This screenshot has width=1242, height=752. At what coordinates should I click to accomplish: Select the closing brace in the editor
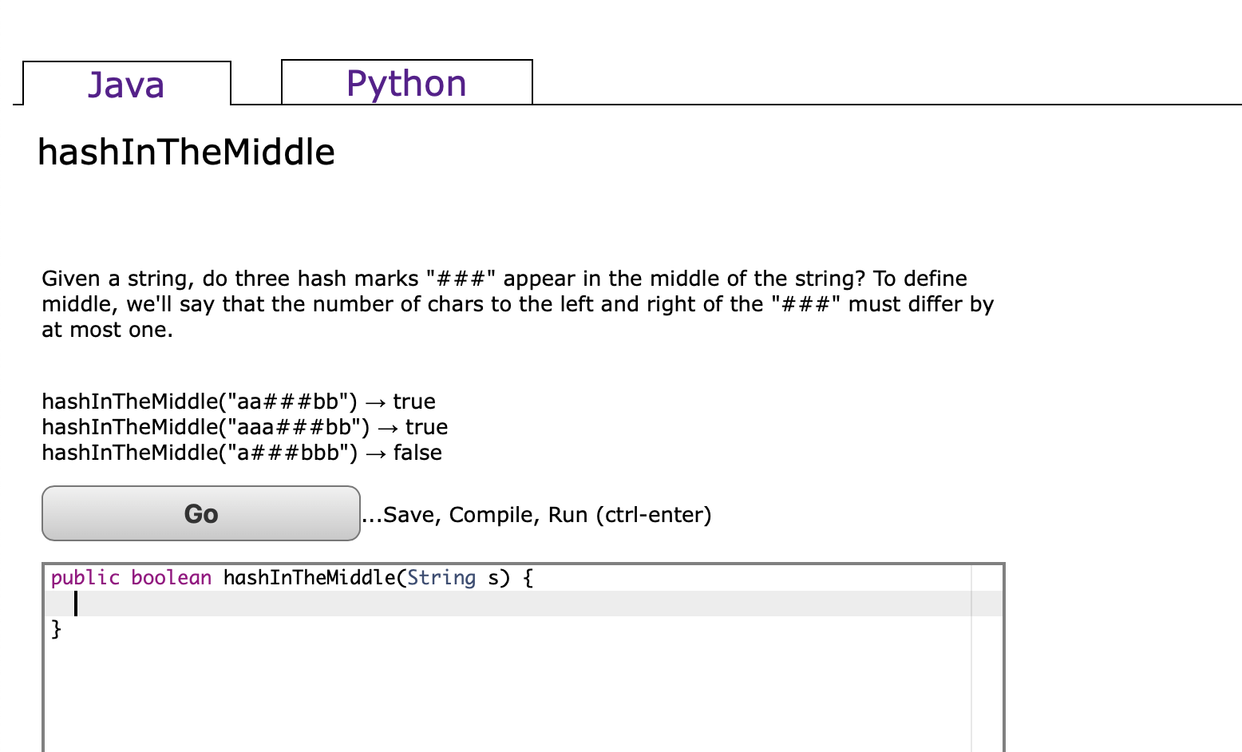click(x=56, y=630)
